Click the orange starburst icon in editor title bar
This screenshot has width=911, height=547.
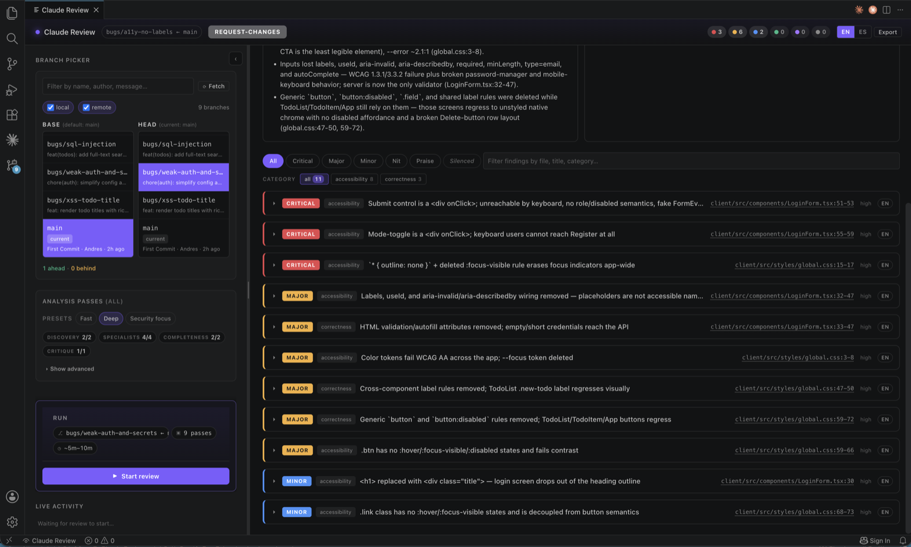pyautogui.click(x=859, y=10)
